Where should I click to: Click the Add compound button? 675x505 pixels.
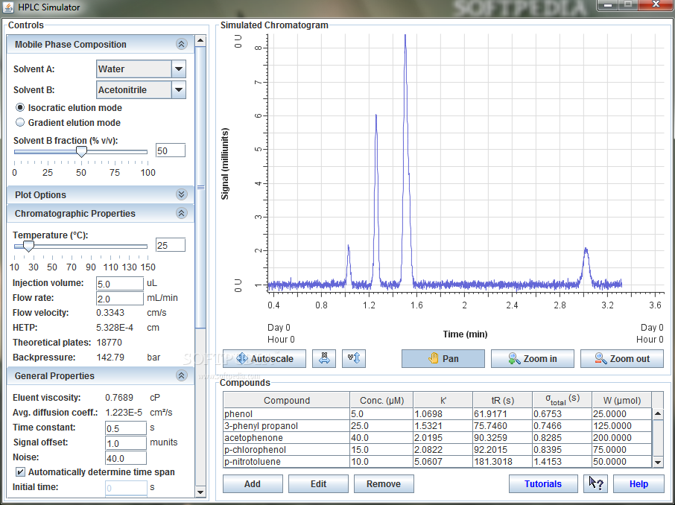click(x=253, y=484)
